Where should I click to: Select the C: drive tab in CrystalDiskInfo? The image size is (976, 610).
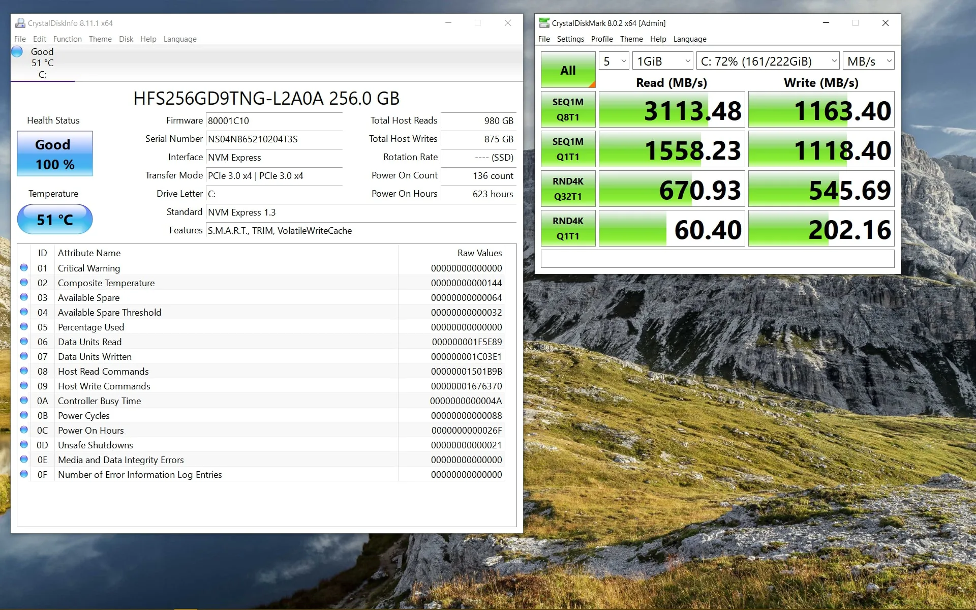pyautogui.click(x=43, y=63)
